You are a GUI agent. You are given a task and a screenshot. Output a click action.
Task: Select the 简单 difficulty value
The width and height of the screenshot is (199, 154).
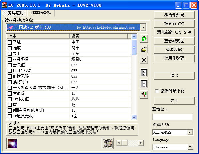[76, 48]
